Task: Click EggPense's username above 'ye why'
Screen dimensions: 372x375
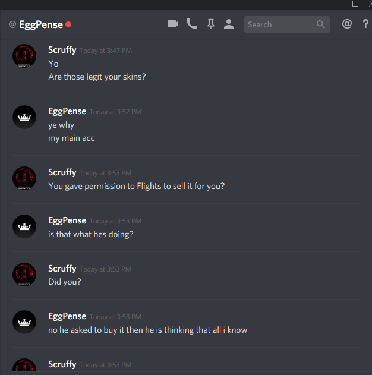Action: pyautogui.click(x=67, y=111)
